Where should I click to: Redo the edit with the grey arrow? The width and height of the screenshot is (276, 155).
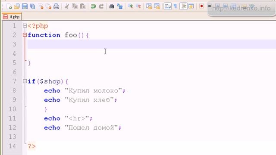[x=101, y=6]
